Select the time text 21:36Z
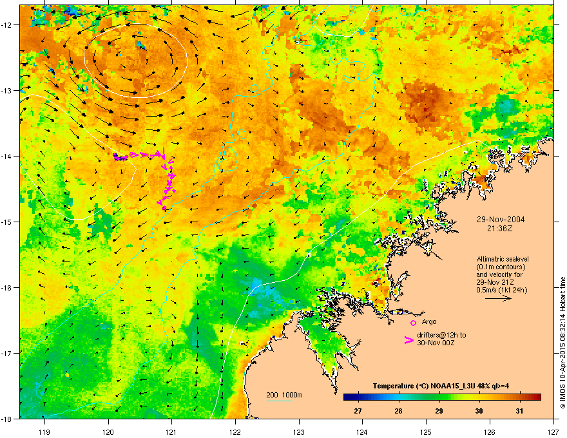The height and width of the screenshot is (438, 567). [x=500, y=229]
